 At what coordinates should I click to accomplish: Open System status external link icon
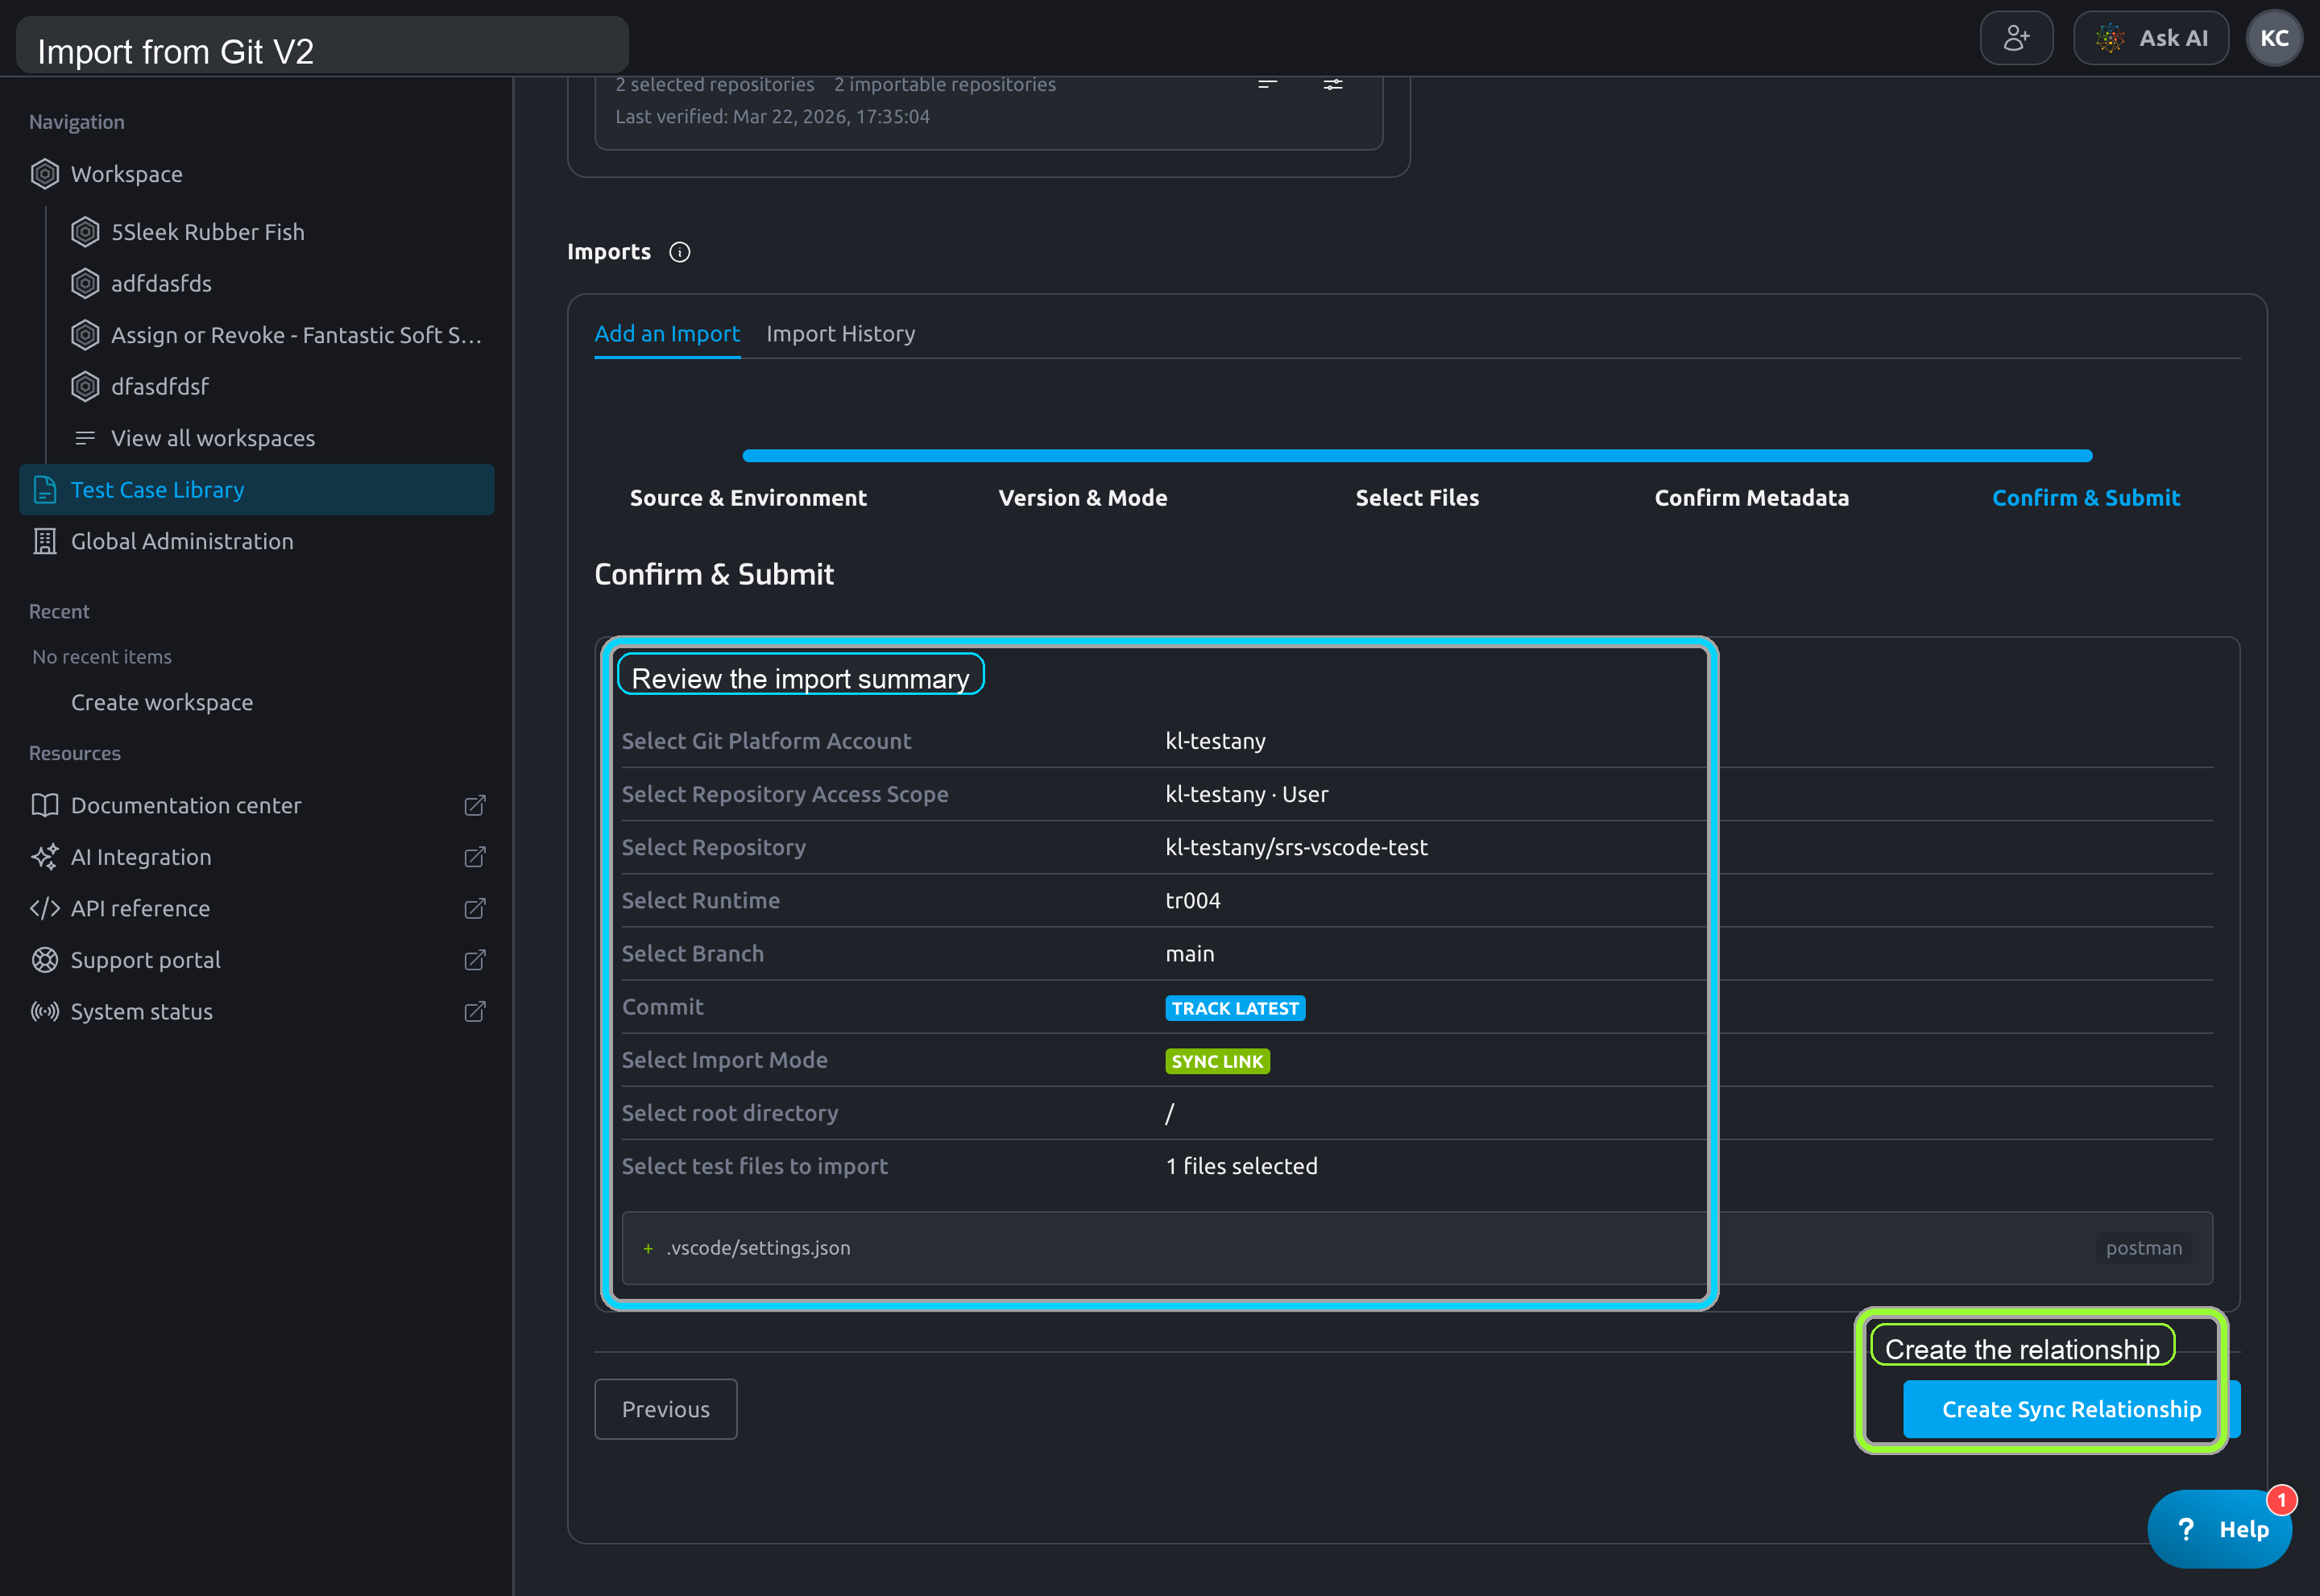475,1011
